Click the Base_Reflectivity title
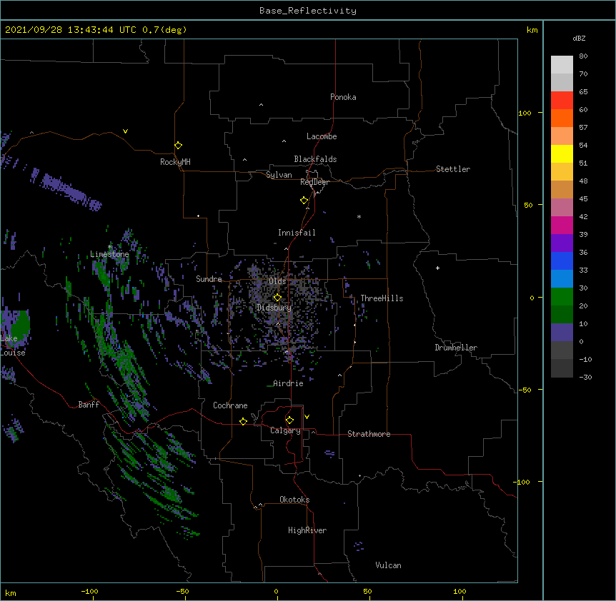 308,11
